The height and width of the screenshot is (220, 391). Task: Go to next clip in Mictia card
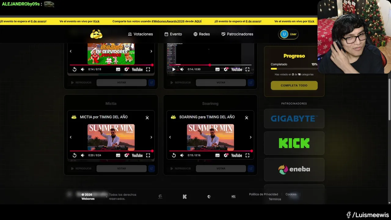coord(151,137)
